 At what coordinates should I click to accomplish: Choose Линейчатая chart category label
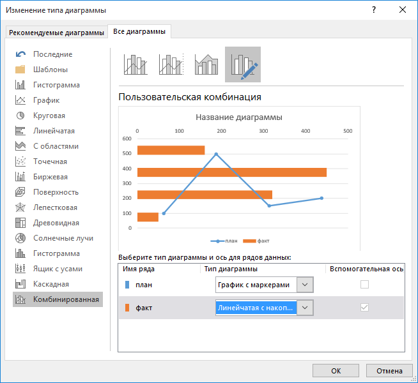click(54, 131)
